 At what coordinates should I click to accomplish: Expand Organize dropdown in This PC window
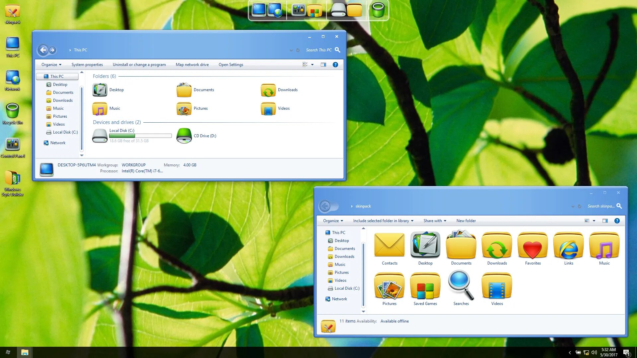pyautogui.click(x=51, y=65)
